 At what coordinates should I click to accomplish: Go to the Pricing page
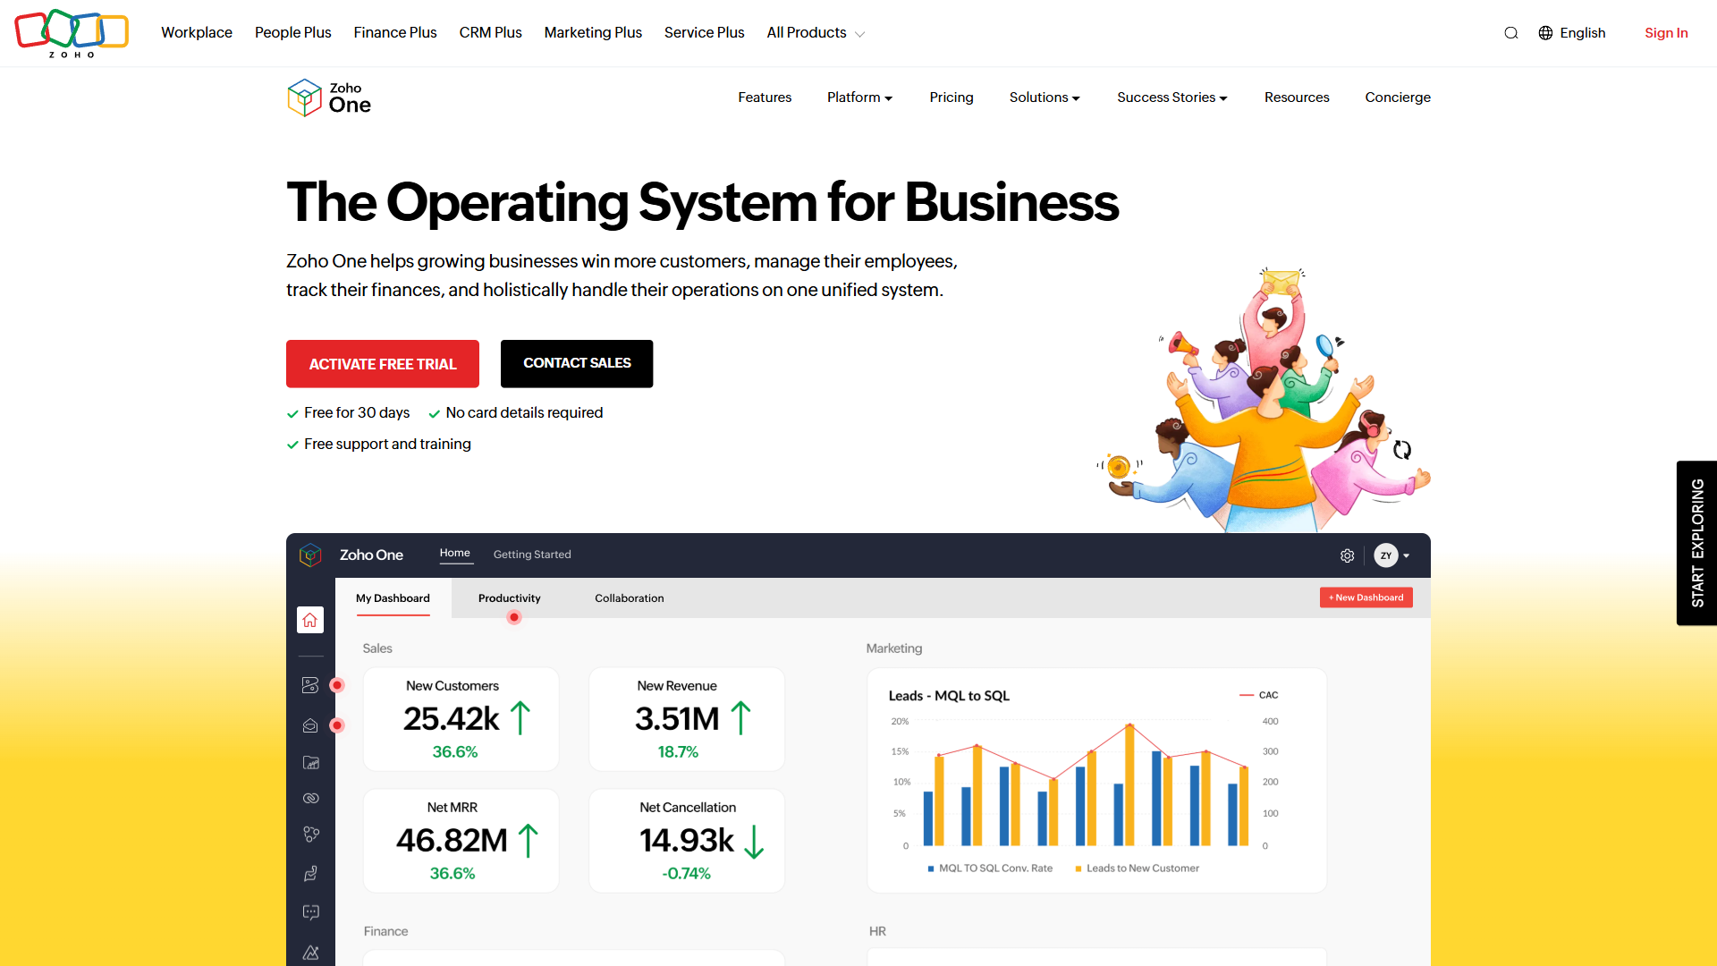tap(952, 97)
